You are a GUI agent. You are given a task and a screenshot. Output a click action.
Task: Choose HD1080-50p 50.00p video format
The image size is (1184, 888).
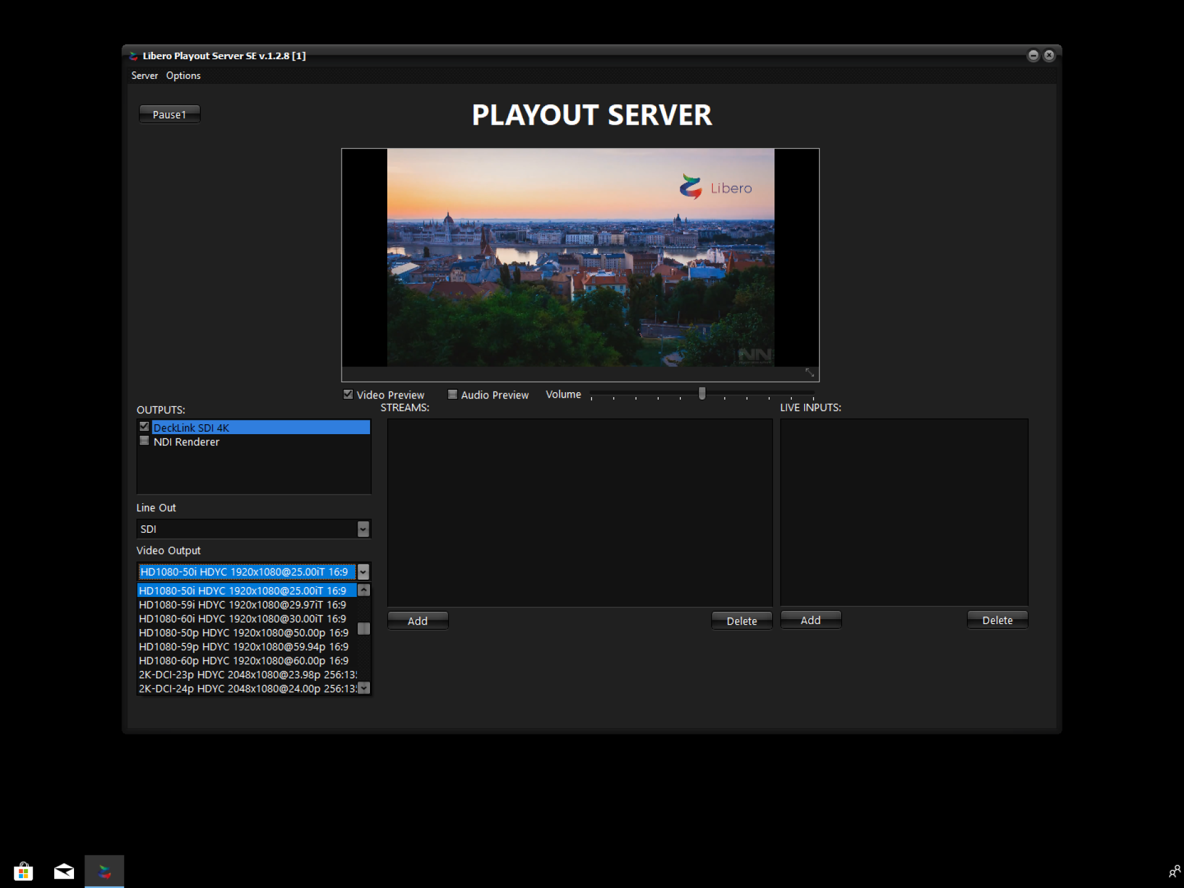pyautogui.click(x=247, y=633)
